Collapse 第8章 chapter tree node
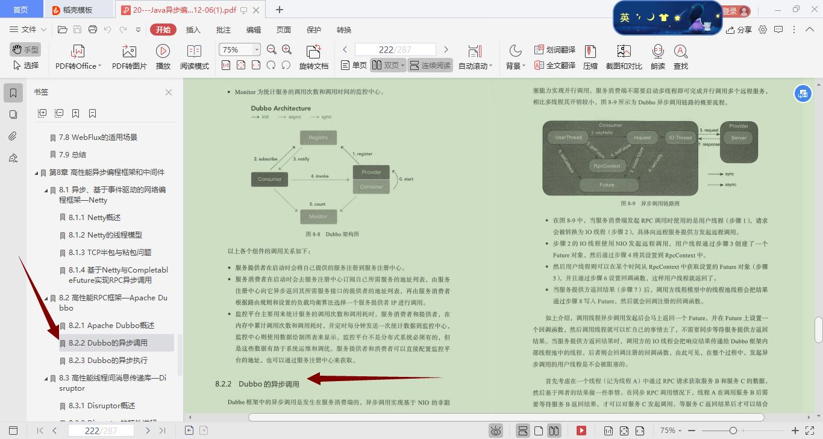Image resolution: width=823 pixels, height=439 pixels. click(x=37, y=172)
